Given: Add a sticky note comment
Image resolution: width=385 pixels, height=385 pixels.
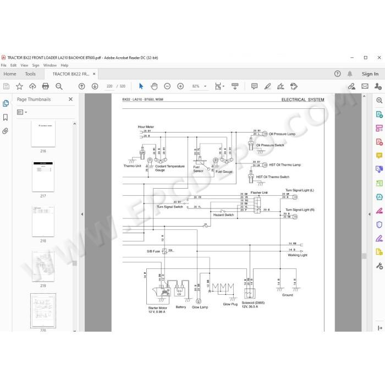Looking at the screenshot, I should click(254, 86).
